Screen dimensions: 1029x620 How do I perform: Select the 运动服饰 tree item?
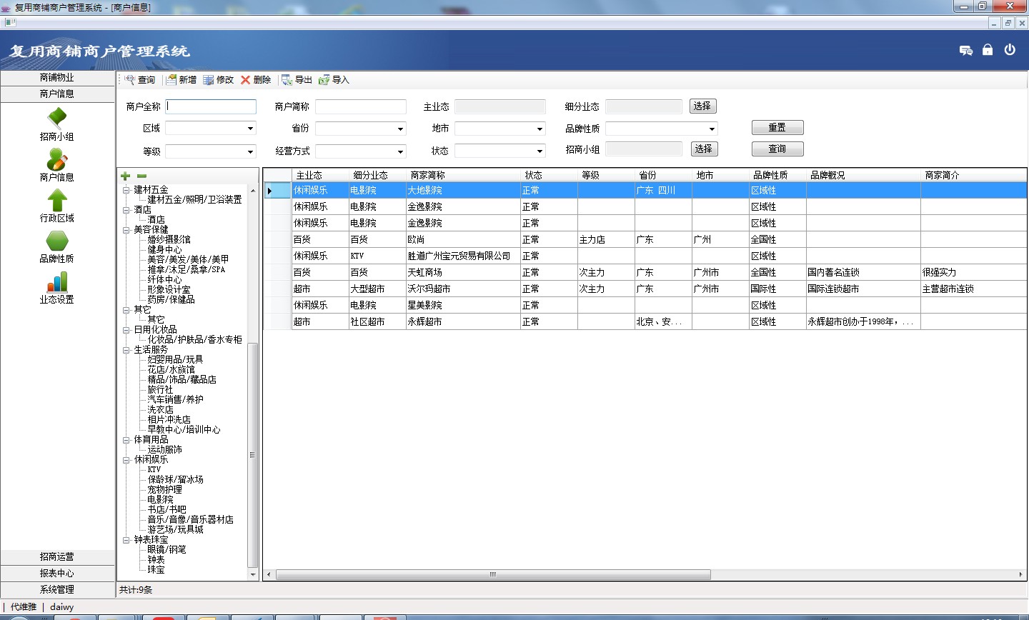tap(164, 450)
